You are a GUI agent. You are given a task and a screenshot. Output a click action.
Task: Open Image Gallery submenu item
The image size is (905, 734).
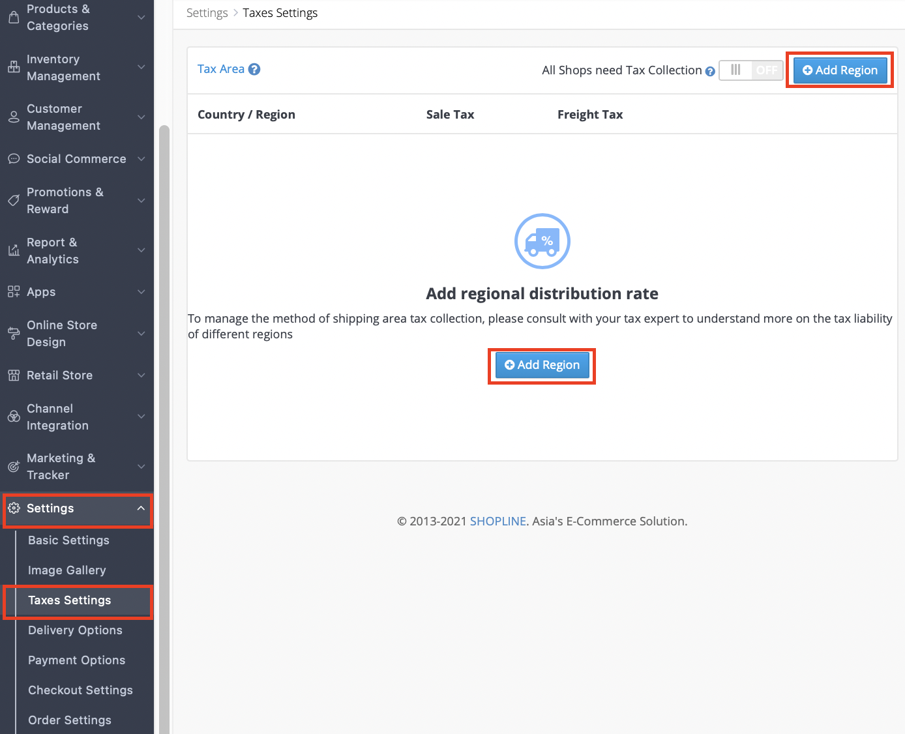(67, 570)
